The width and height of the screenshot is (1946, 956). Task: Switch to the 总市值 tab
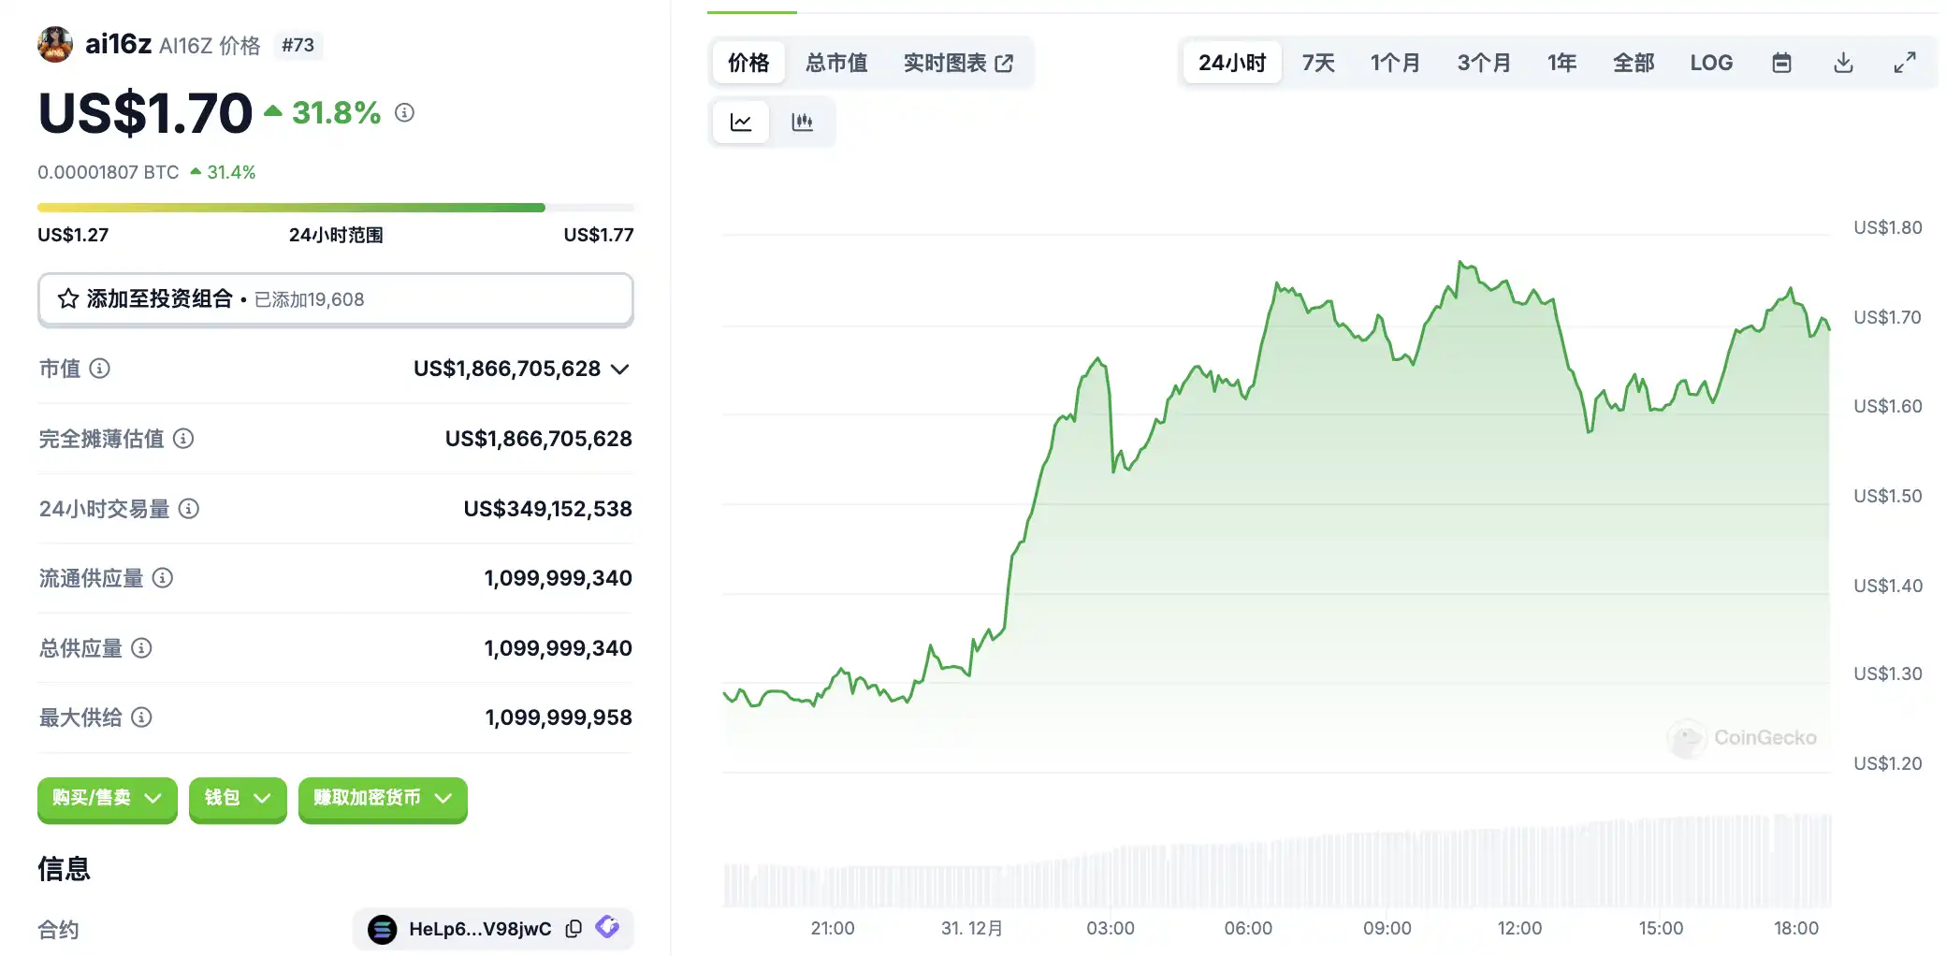tap(835, 63)
